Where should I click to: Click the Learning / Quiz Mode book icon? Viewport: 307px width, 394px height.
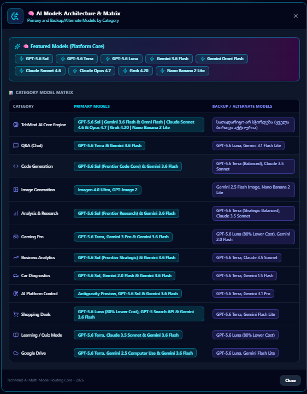point(16,335)
